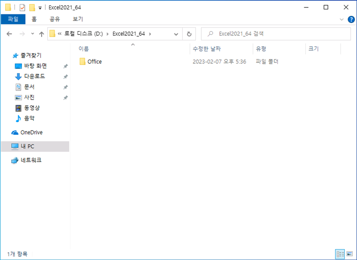This screenshot has height=260, width=357.
Task: Open 문서 in the sidebar
Action: click(x=29, y=87)
